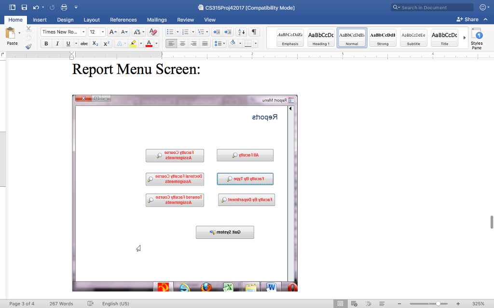Apply the Emphasis style
The height and width of the screenshot is (308, 494).
290,38
